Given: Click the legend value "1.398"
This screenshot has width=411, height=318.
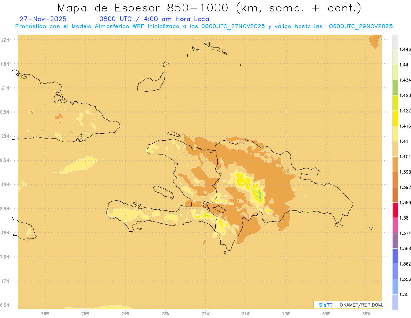Looking at the screenshot, I should (x=405, y=172).
